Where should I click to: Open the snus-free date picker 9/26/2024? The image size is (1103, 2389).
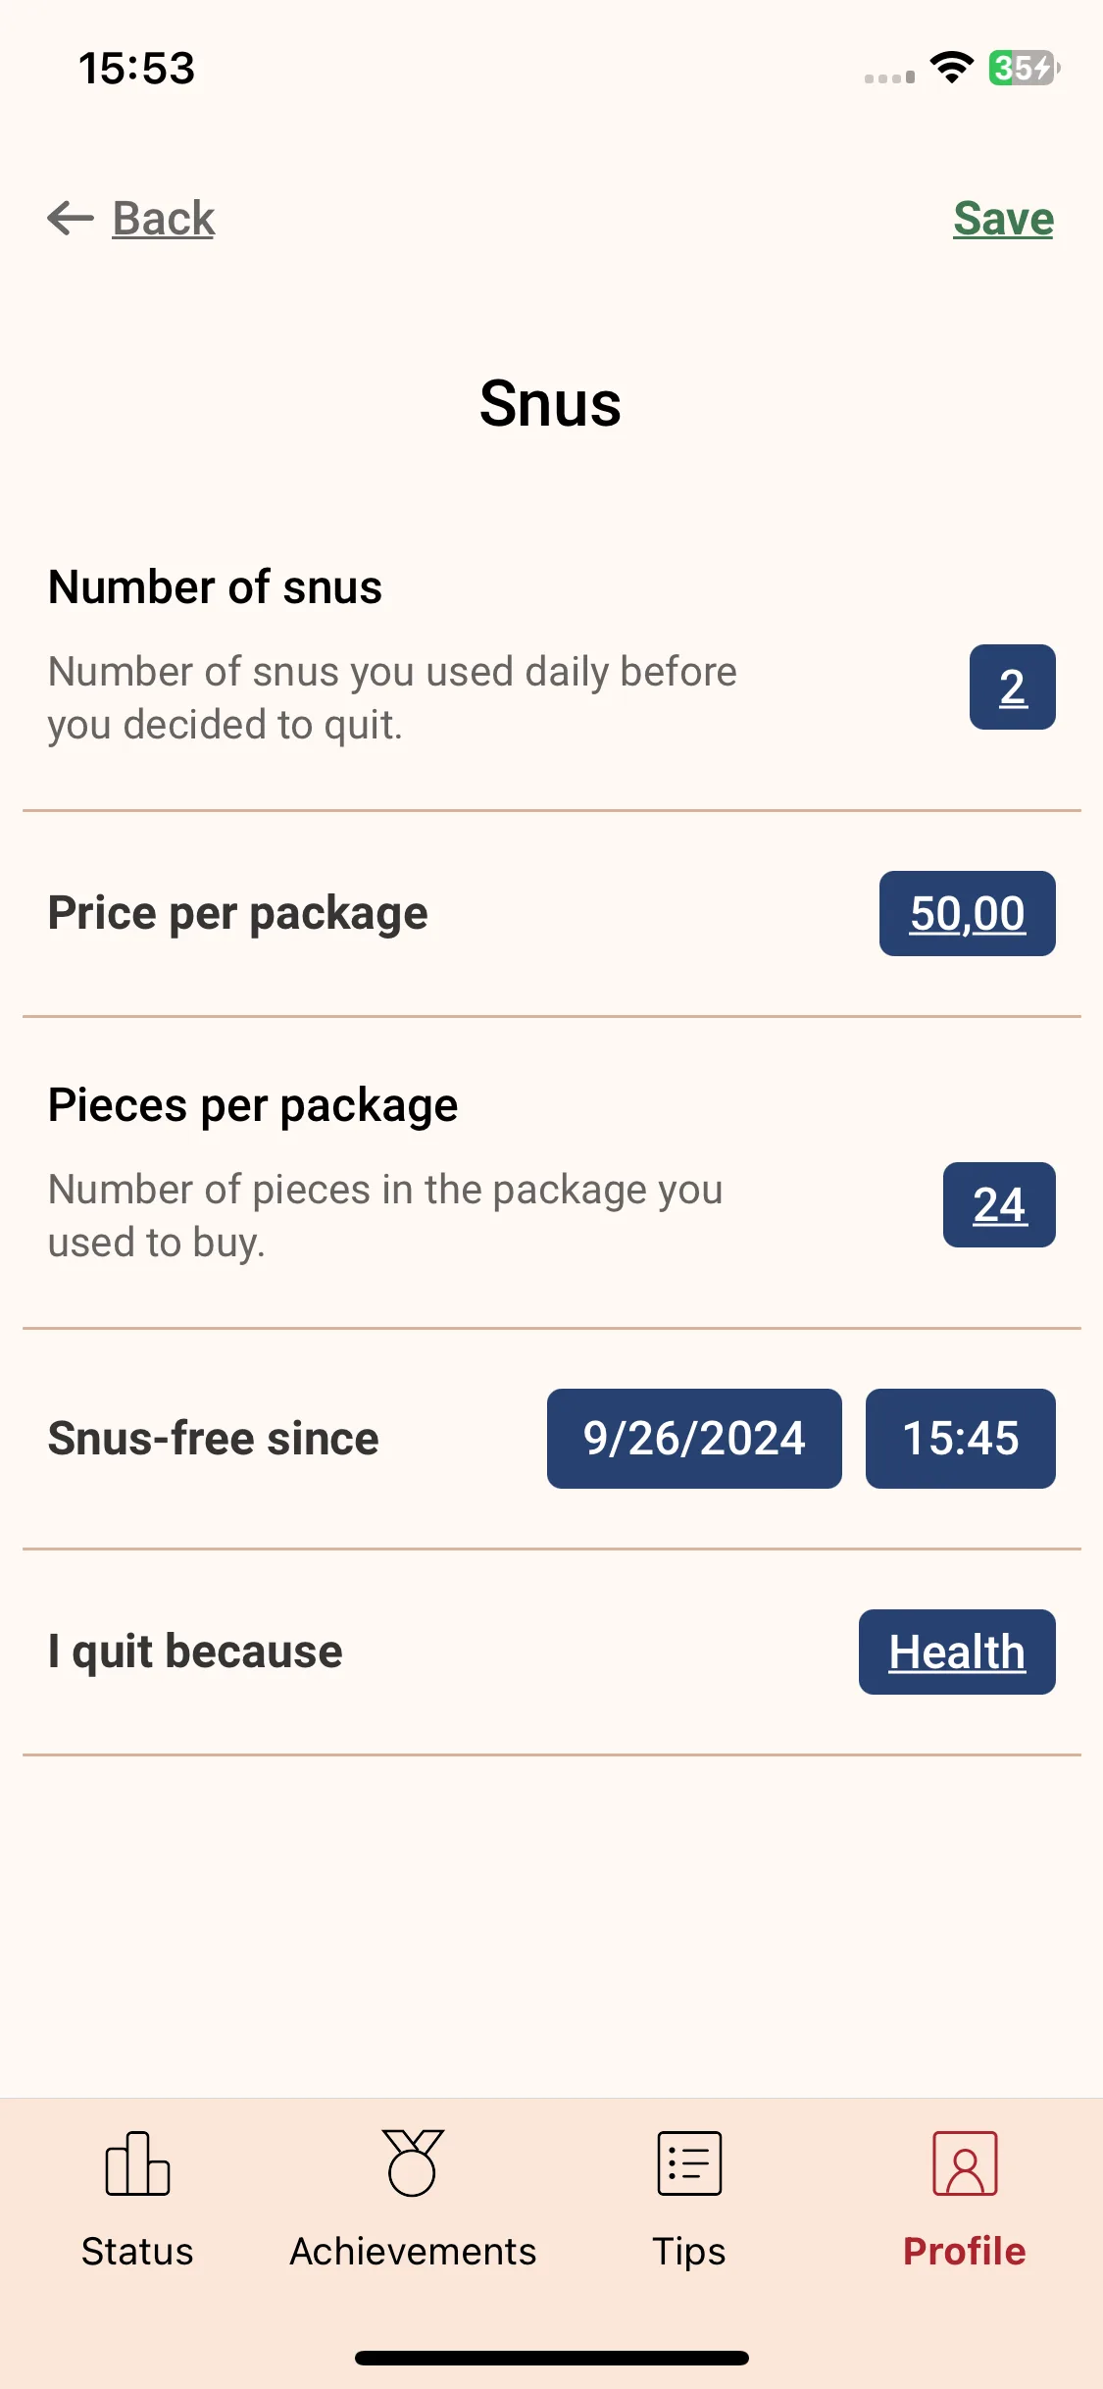pyautogui.click(x=694, y=1439)
